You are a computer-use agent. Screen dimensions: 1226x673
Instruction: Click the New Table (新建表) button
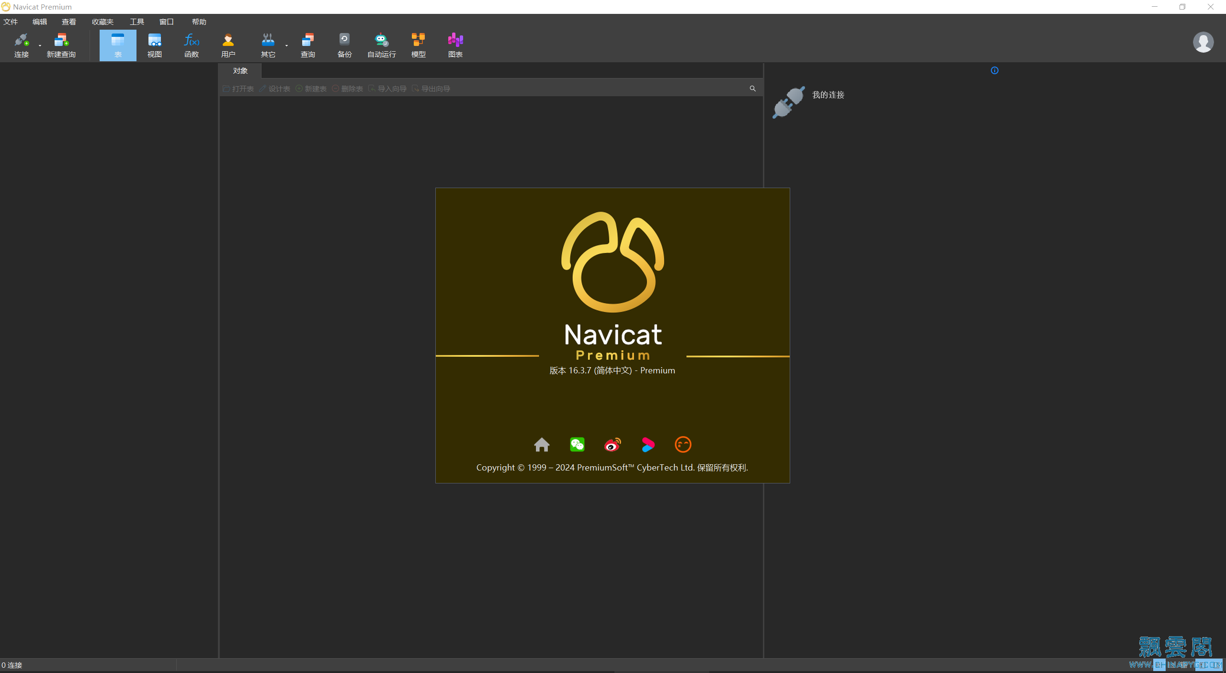[x=311, y=89]
